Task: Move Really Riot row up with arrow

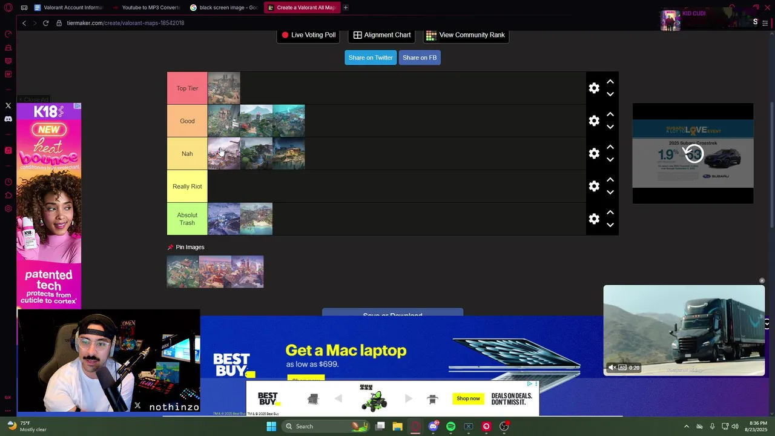Action: [x=610, y=180]
